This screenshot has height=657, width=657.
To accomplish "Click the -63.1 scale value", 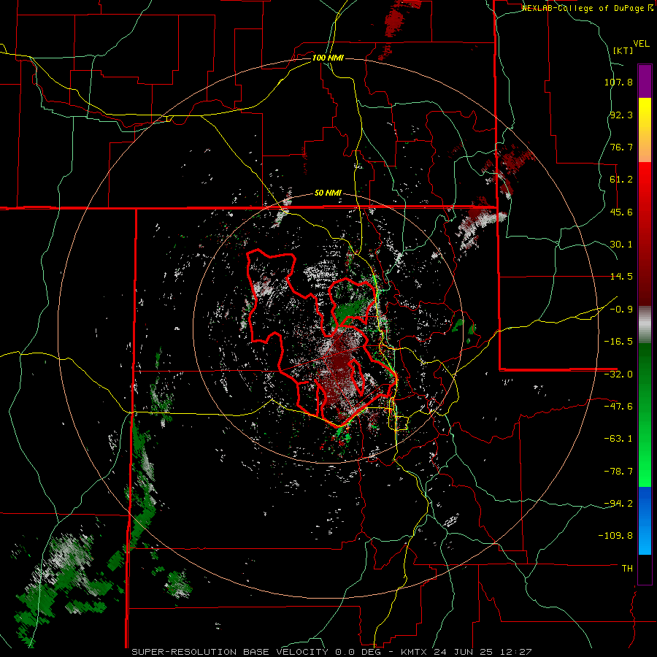I will point(618,439).
